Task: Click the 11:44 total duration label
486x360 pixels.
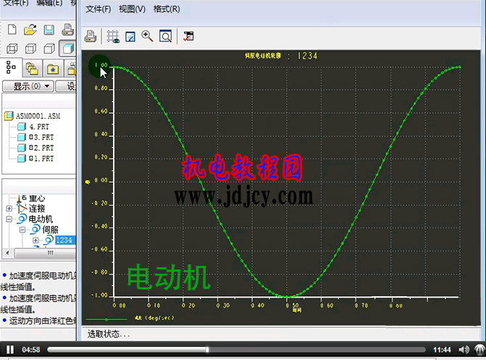Action: (442, 350)
